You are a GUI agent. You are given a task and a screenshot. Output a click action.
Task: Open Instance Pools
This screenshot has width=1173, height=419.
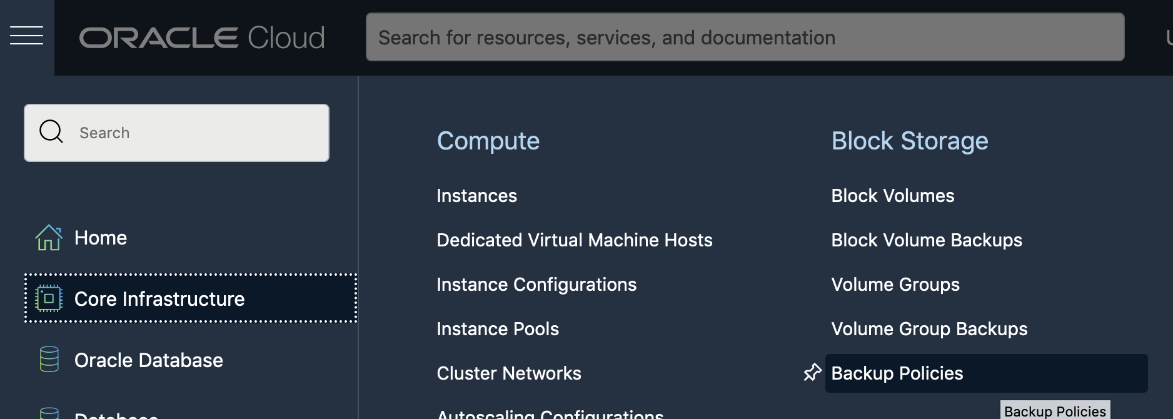497,329
